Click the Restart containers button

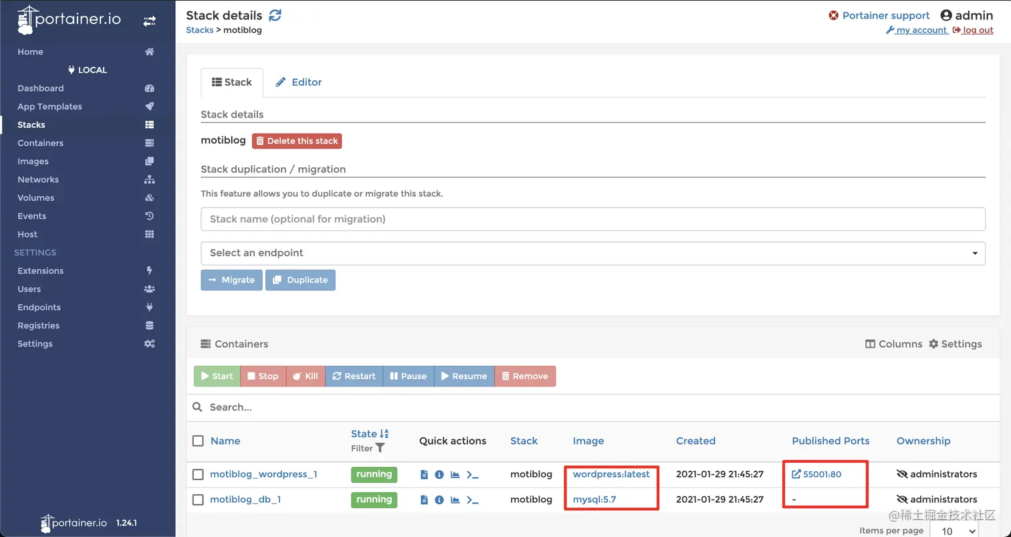(354, 376)
